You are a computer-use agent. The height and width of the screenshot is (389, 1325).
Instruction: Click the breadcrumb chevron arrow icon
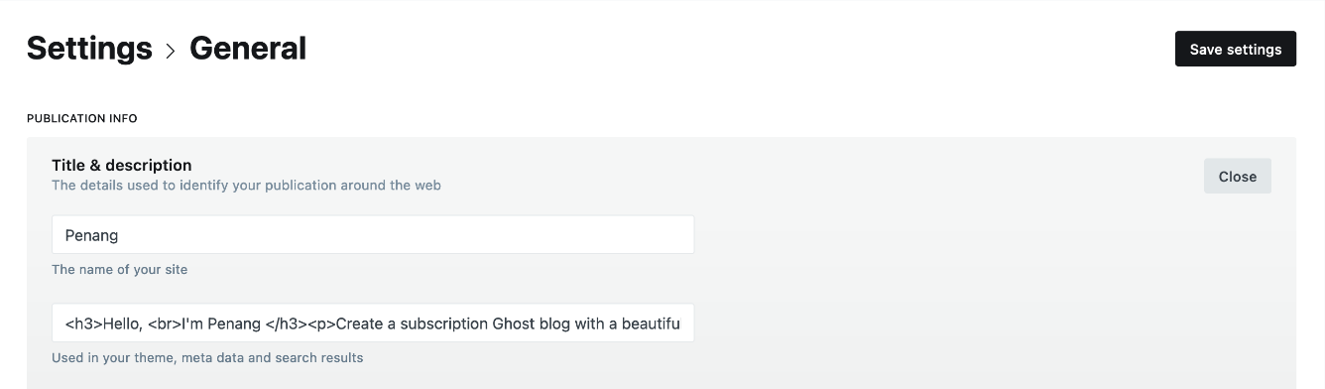coord(171,51)
